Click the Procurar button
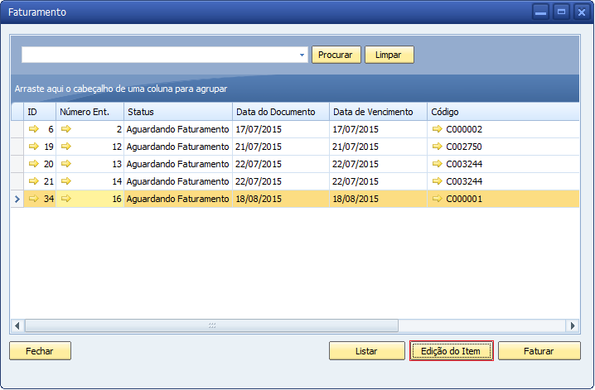Viewport: 595px width, 390px height. pos(336,55)
